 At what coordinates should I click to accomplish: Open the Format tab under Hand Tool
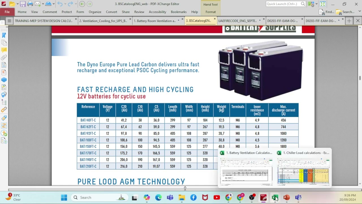pos(211,12)
